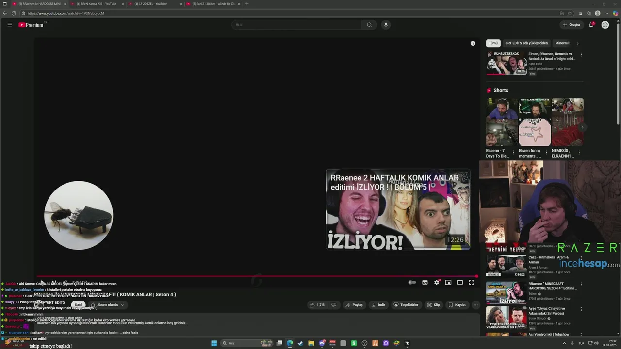This screenshot has height=349, width=621.
Task: Open the YouTube account avatar menu
Action: pyautogui.click(x=605, y=25)
